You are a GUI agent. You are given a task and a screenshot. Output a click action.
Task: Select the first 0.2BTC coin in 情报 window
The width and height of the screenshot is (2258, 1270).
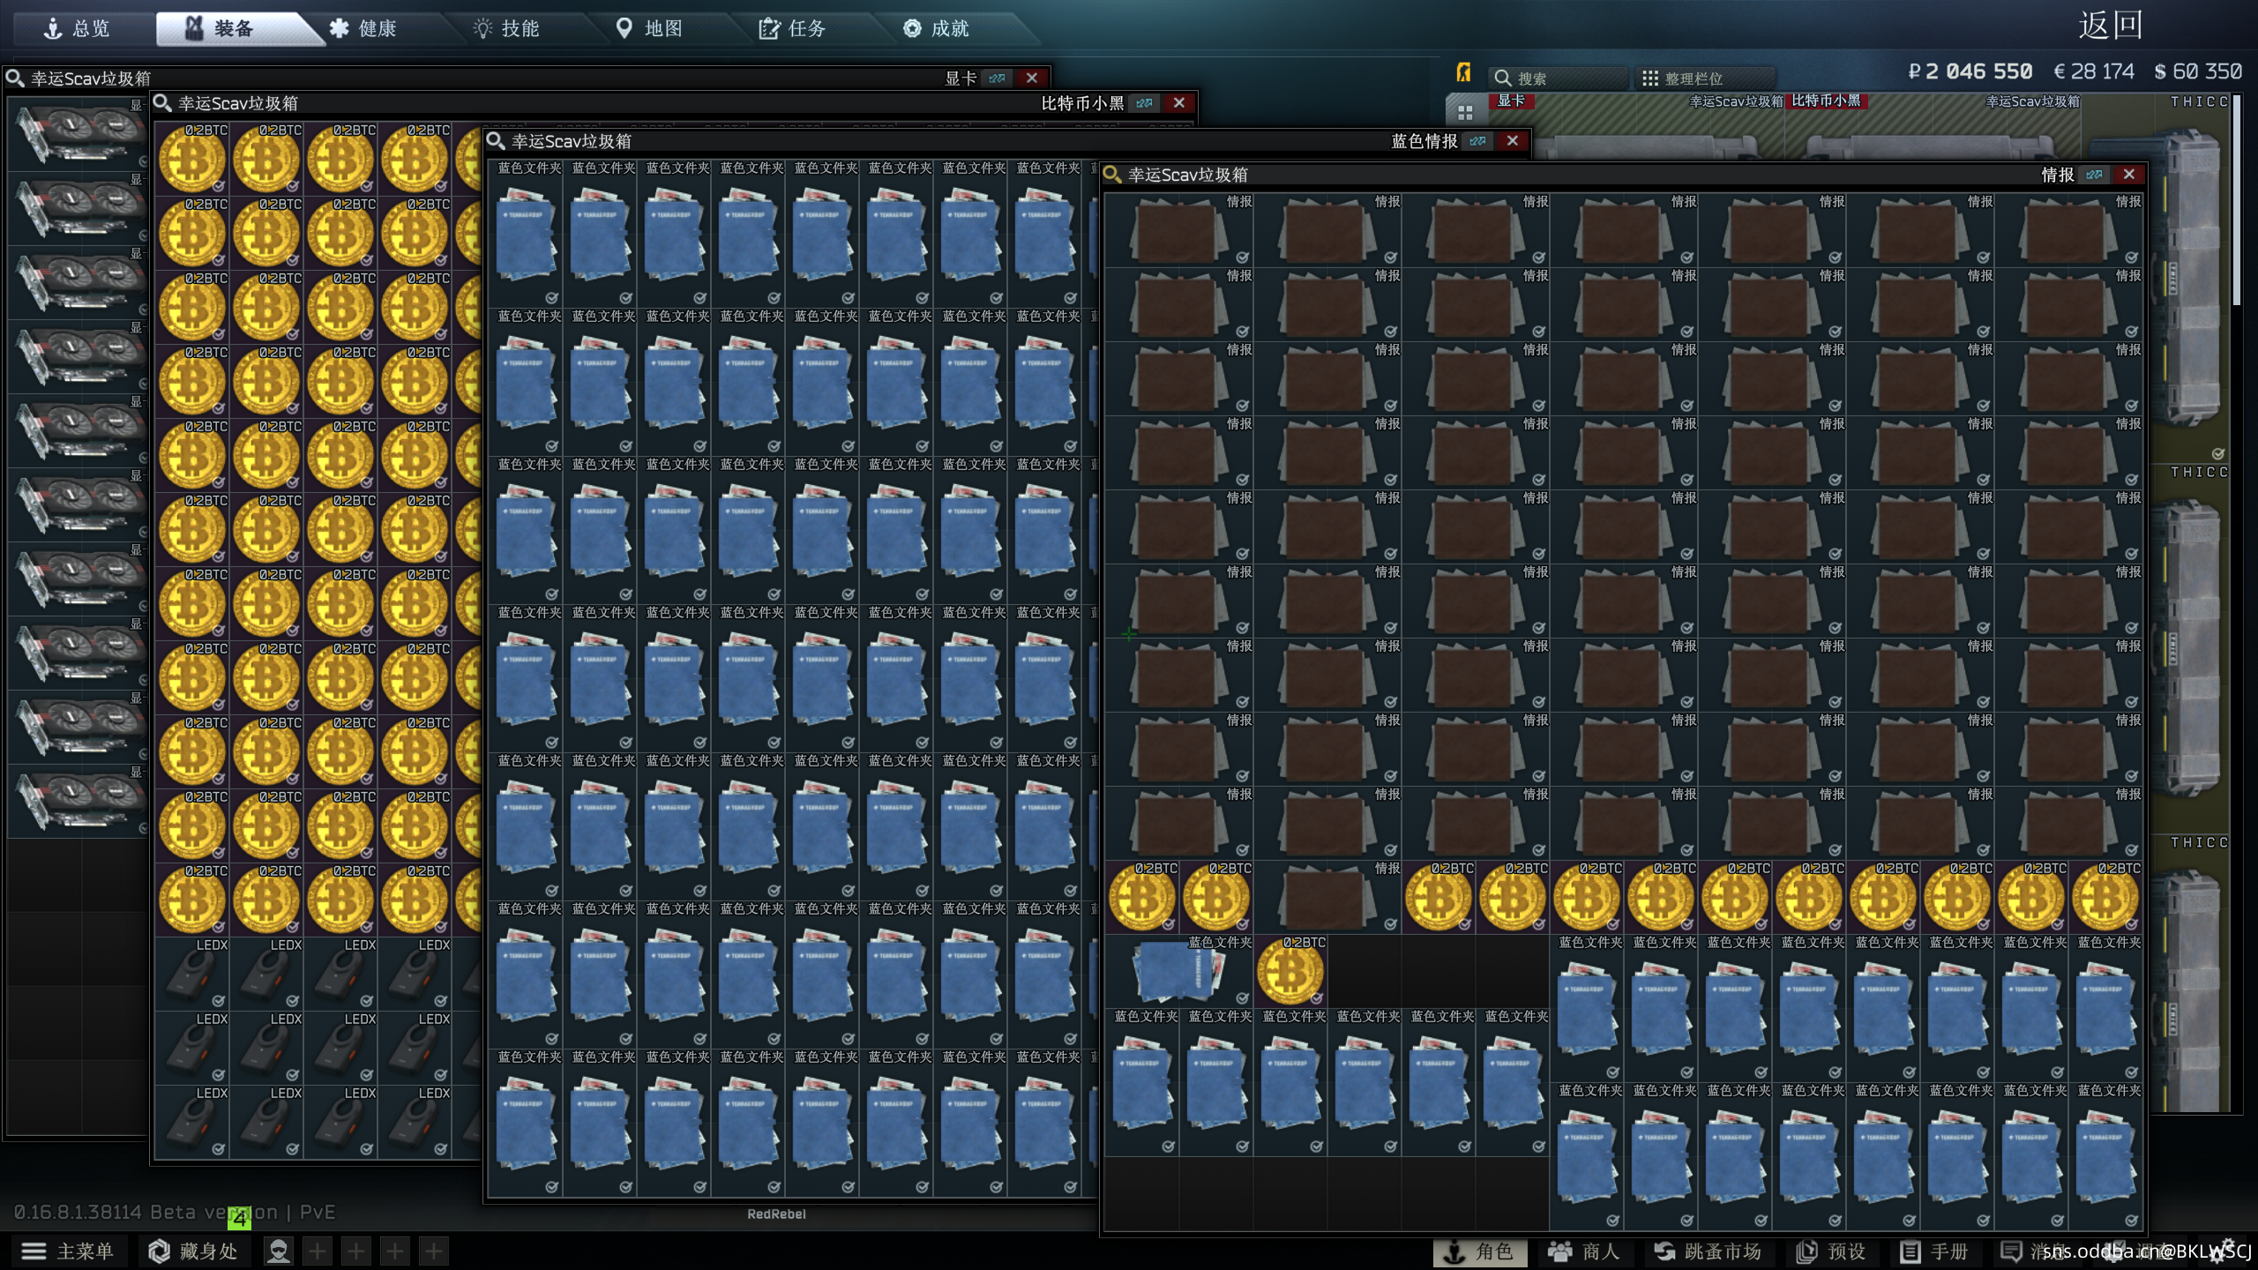click(x=1142, y=897)
